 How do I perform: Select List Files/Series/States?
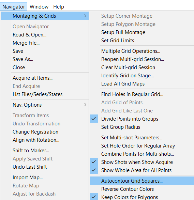click(45, 94)
